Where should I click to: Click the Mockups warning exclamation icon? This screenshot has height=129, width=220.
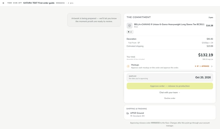point(128,66)
